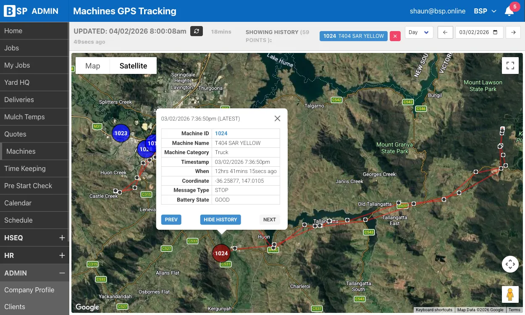The width and height of the screenshot is (525, 315).
Task: Open the Quotes page
Action: [34, 134]
